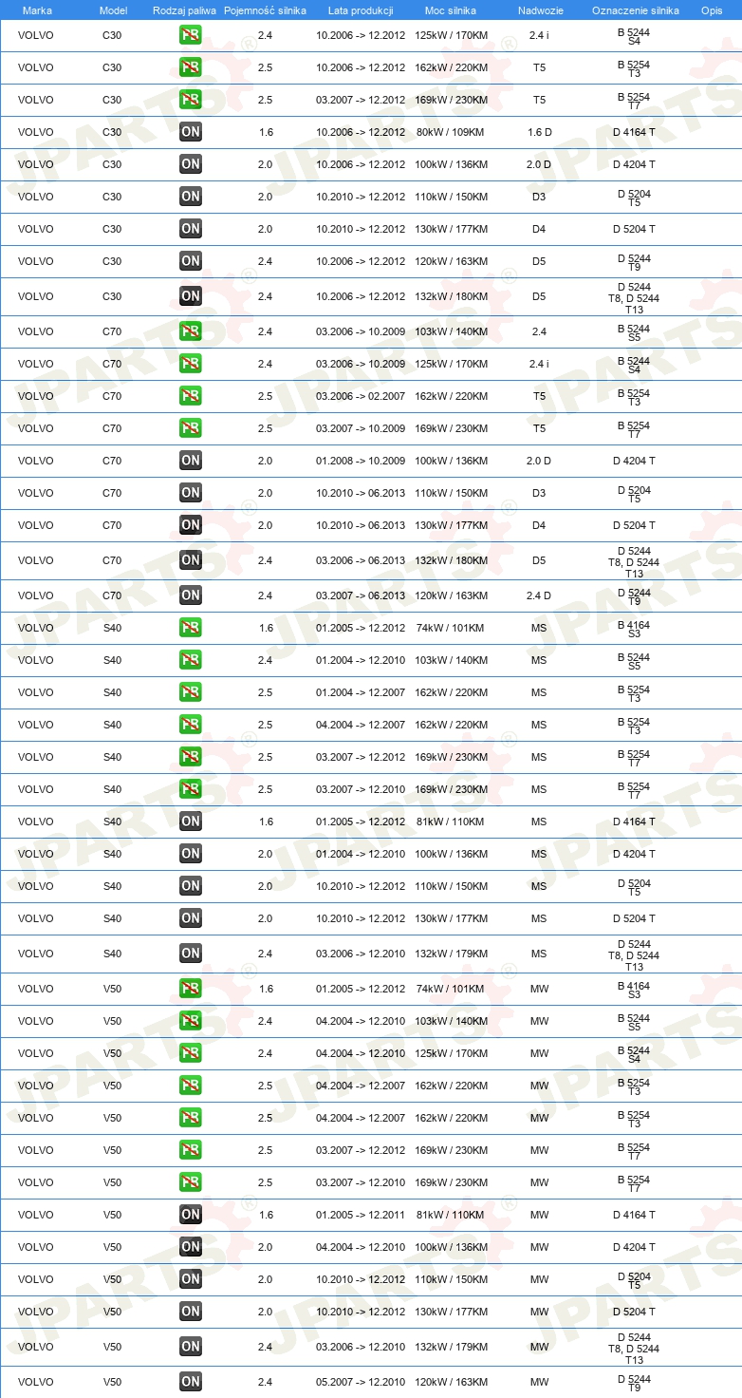742x1398 pixels.
Task: Click the Pojemność silnika column header
Action: (x=266, y=9)
